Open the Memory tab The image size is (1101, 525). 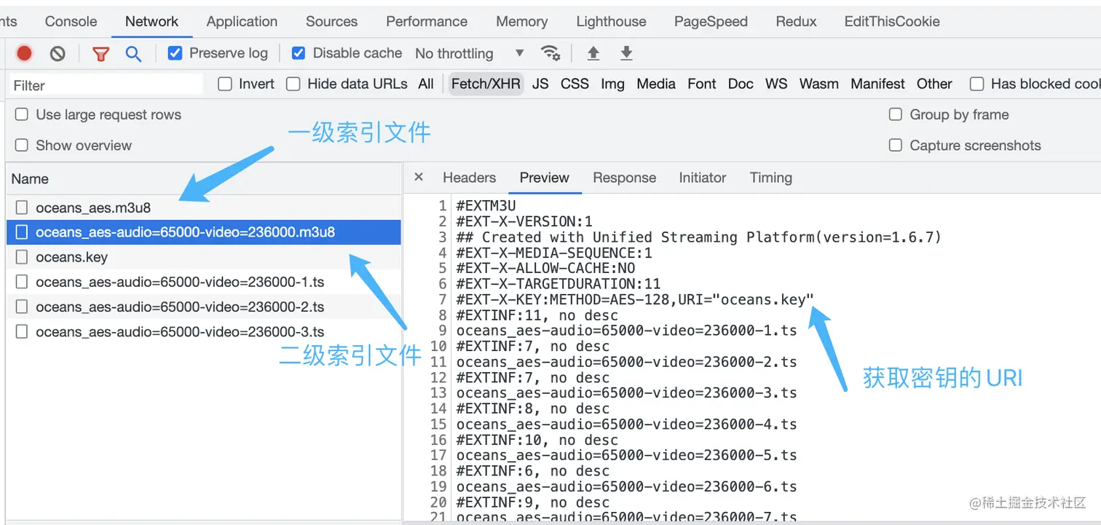click(x=522, y=21)
